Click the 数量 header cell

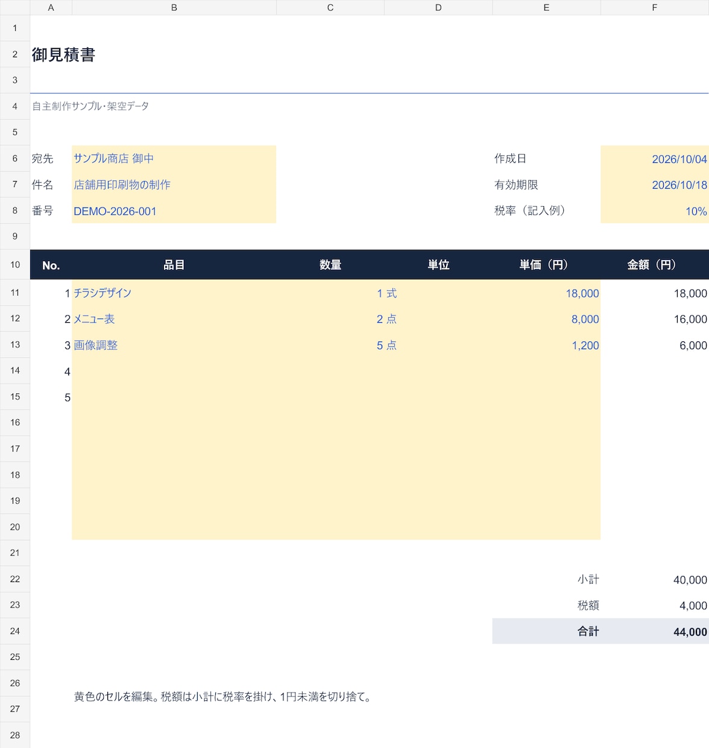pos(330,265)
